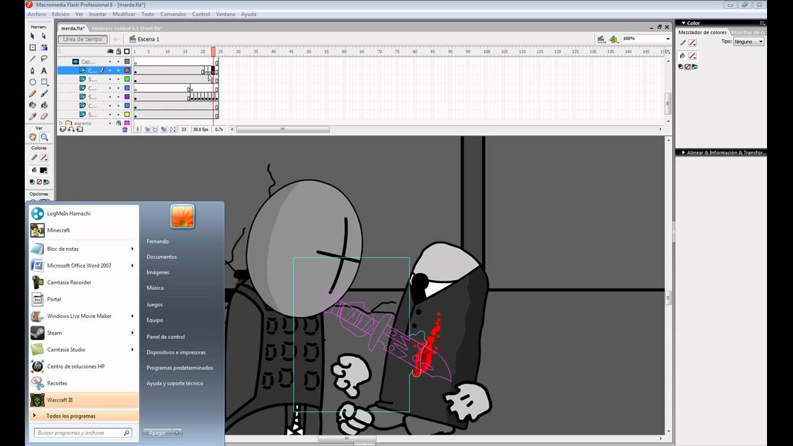Select the Rectangle tool
Viewport: 793px width, 446px height.
coord(44,82)
